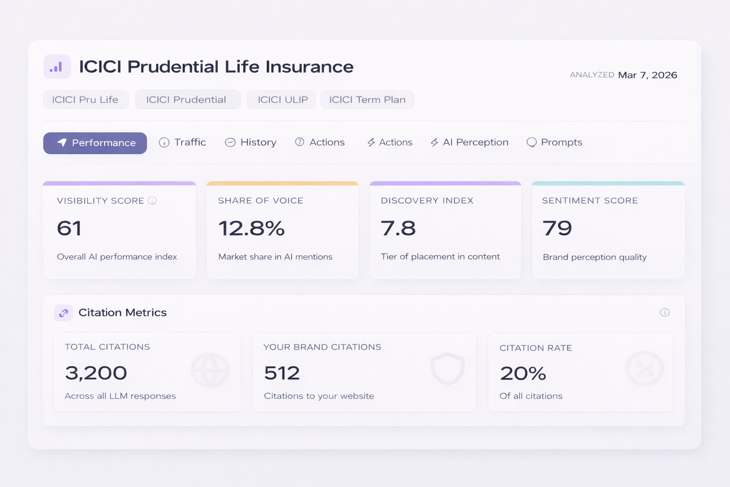This screenshot has height=487, width=730.
Task: Select the Sentiment Score card
Action: (x=608, y=231)
